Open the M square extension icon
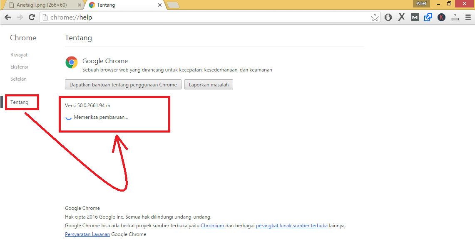The height and width of the screenshot is (241, 475). (415, 17)
